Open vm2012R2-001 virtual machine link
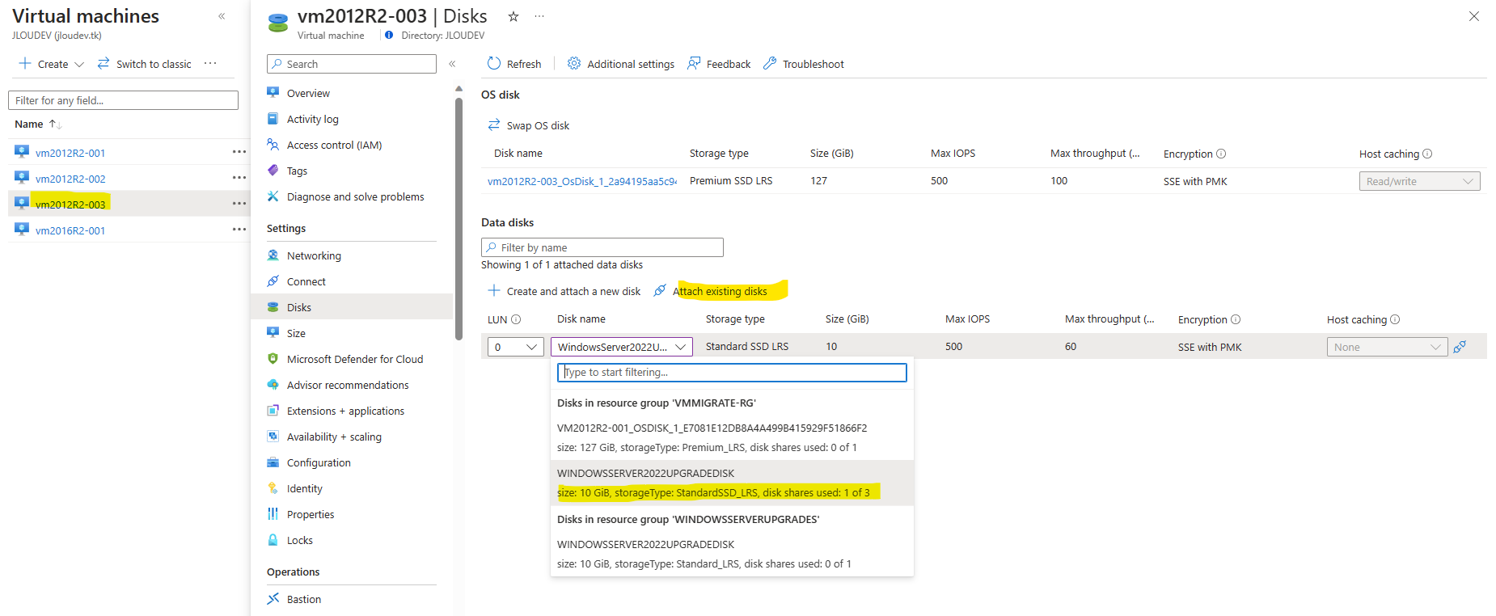This screenshot has width=1496, height=616. click(70, 153)
